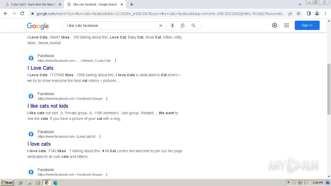331x186 pixels.
Task: Open the Chrome side panel
Action: (309, 13)
